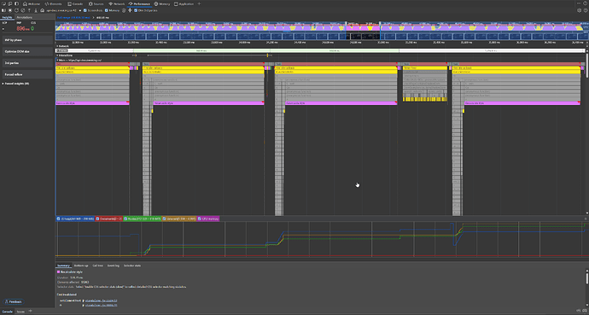Viewport: 589px width, 315px height.
Task: Open the Memory panel tab
Action: (x=162, y=3)
